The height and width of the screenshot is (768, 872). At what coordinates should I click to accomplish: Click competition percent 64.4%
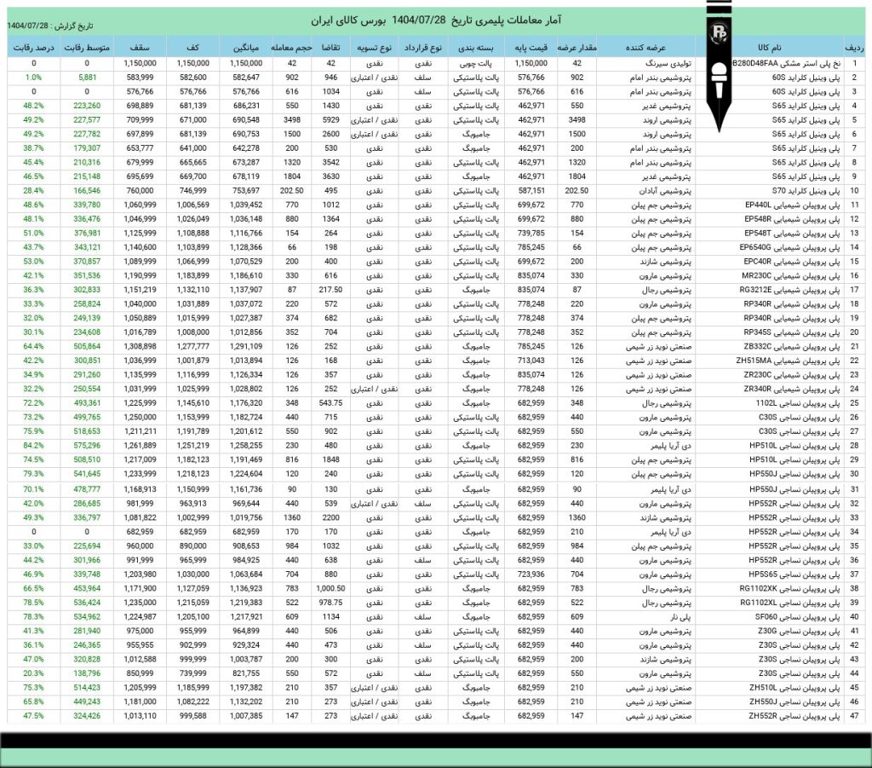click(33, 346)
